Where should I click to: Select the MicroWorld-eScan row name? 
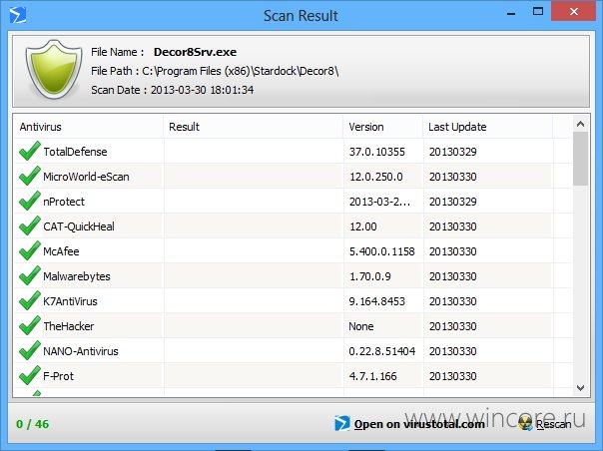pyautogui.click(x=86, y=177)
